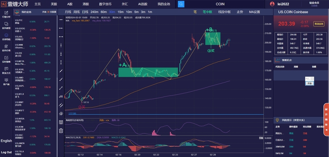Open 软件价格 shopping cart icon
The image size is (329, 157).
(x=6, y=48)
